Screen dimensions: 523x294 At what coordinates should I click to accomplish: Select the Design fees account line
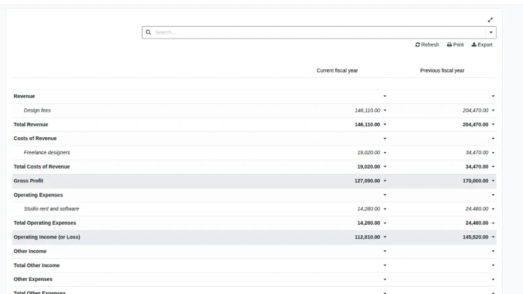coord(37,110)
